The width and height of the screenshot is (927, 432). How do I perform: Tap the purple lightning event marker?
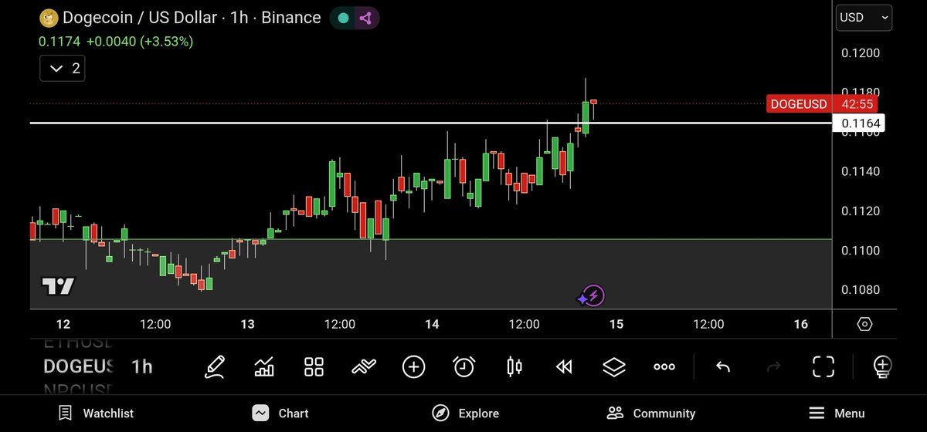[x=593, y=295]
